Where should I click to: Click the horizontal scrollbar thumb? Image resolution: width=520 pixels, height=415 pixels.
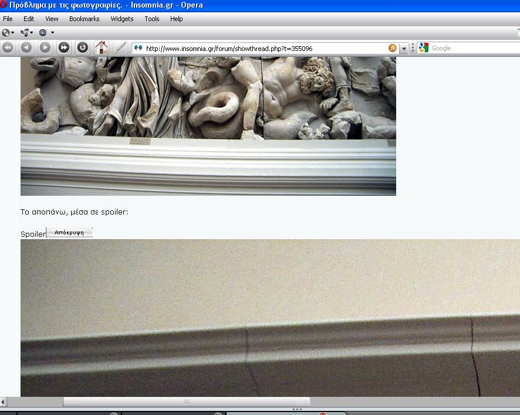click(x=187, y=402)
